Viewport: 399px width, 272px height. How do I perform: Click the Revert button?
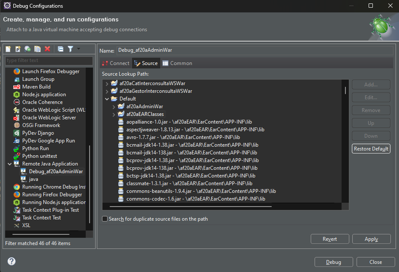[330, 239]
